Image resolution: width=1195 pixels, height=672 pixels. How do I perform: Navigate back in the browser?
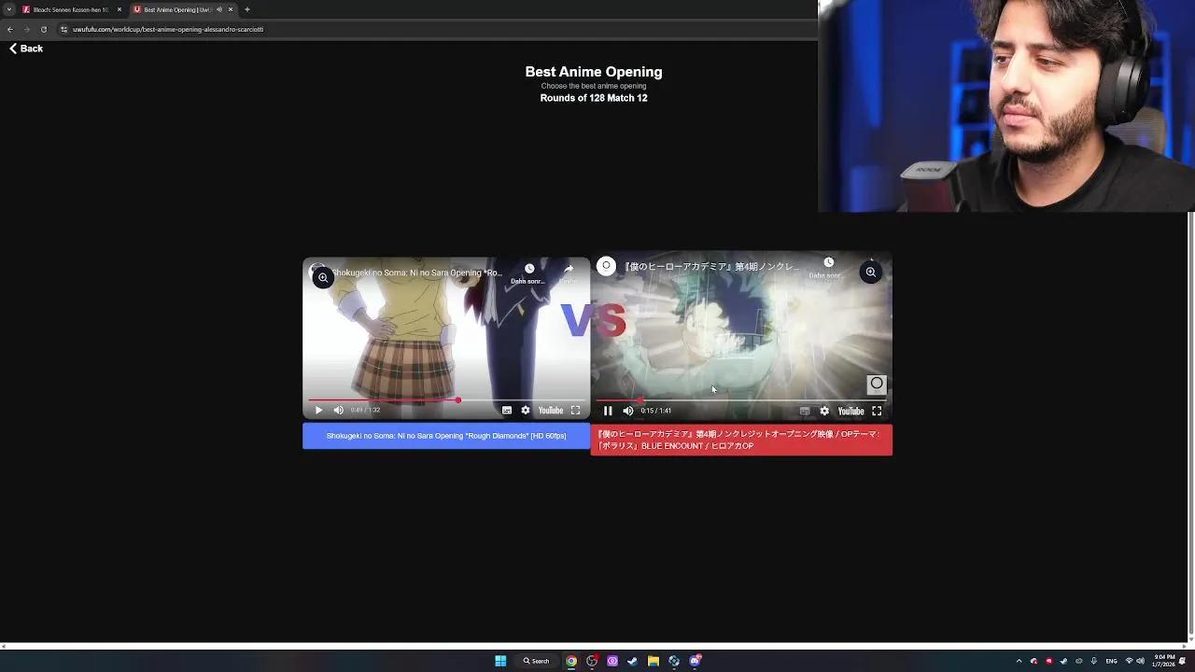point(9,29)
